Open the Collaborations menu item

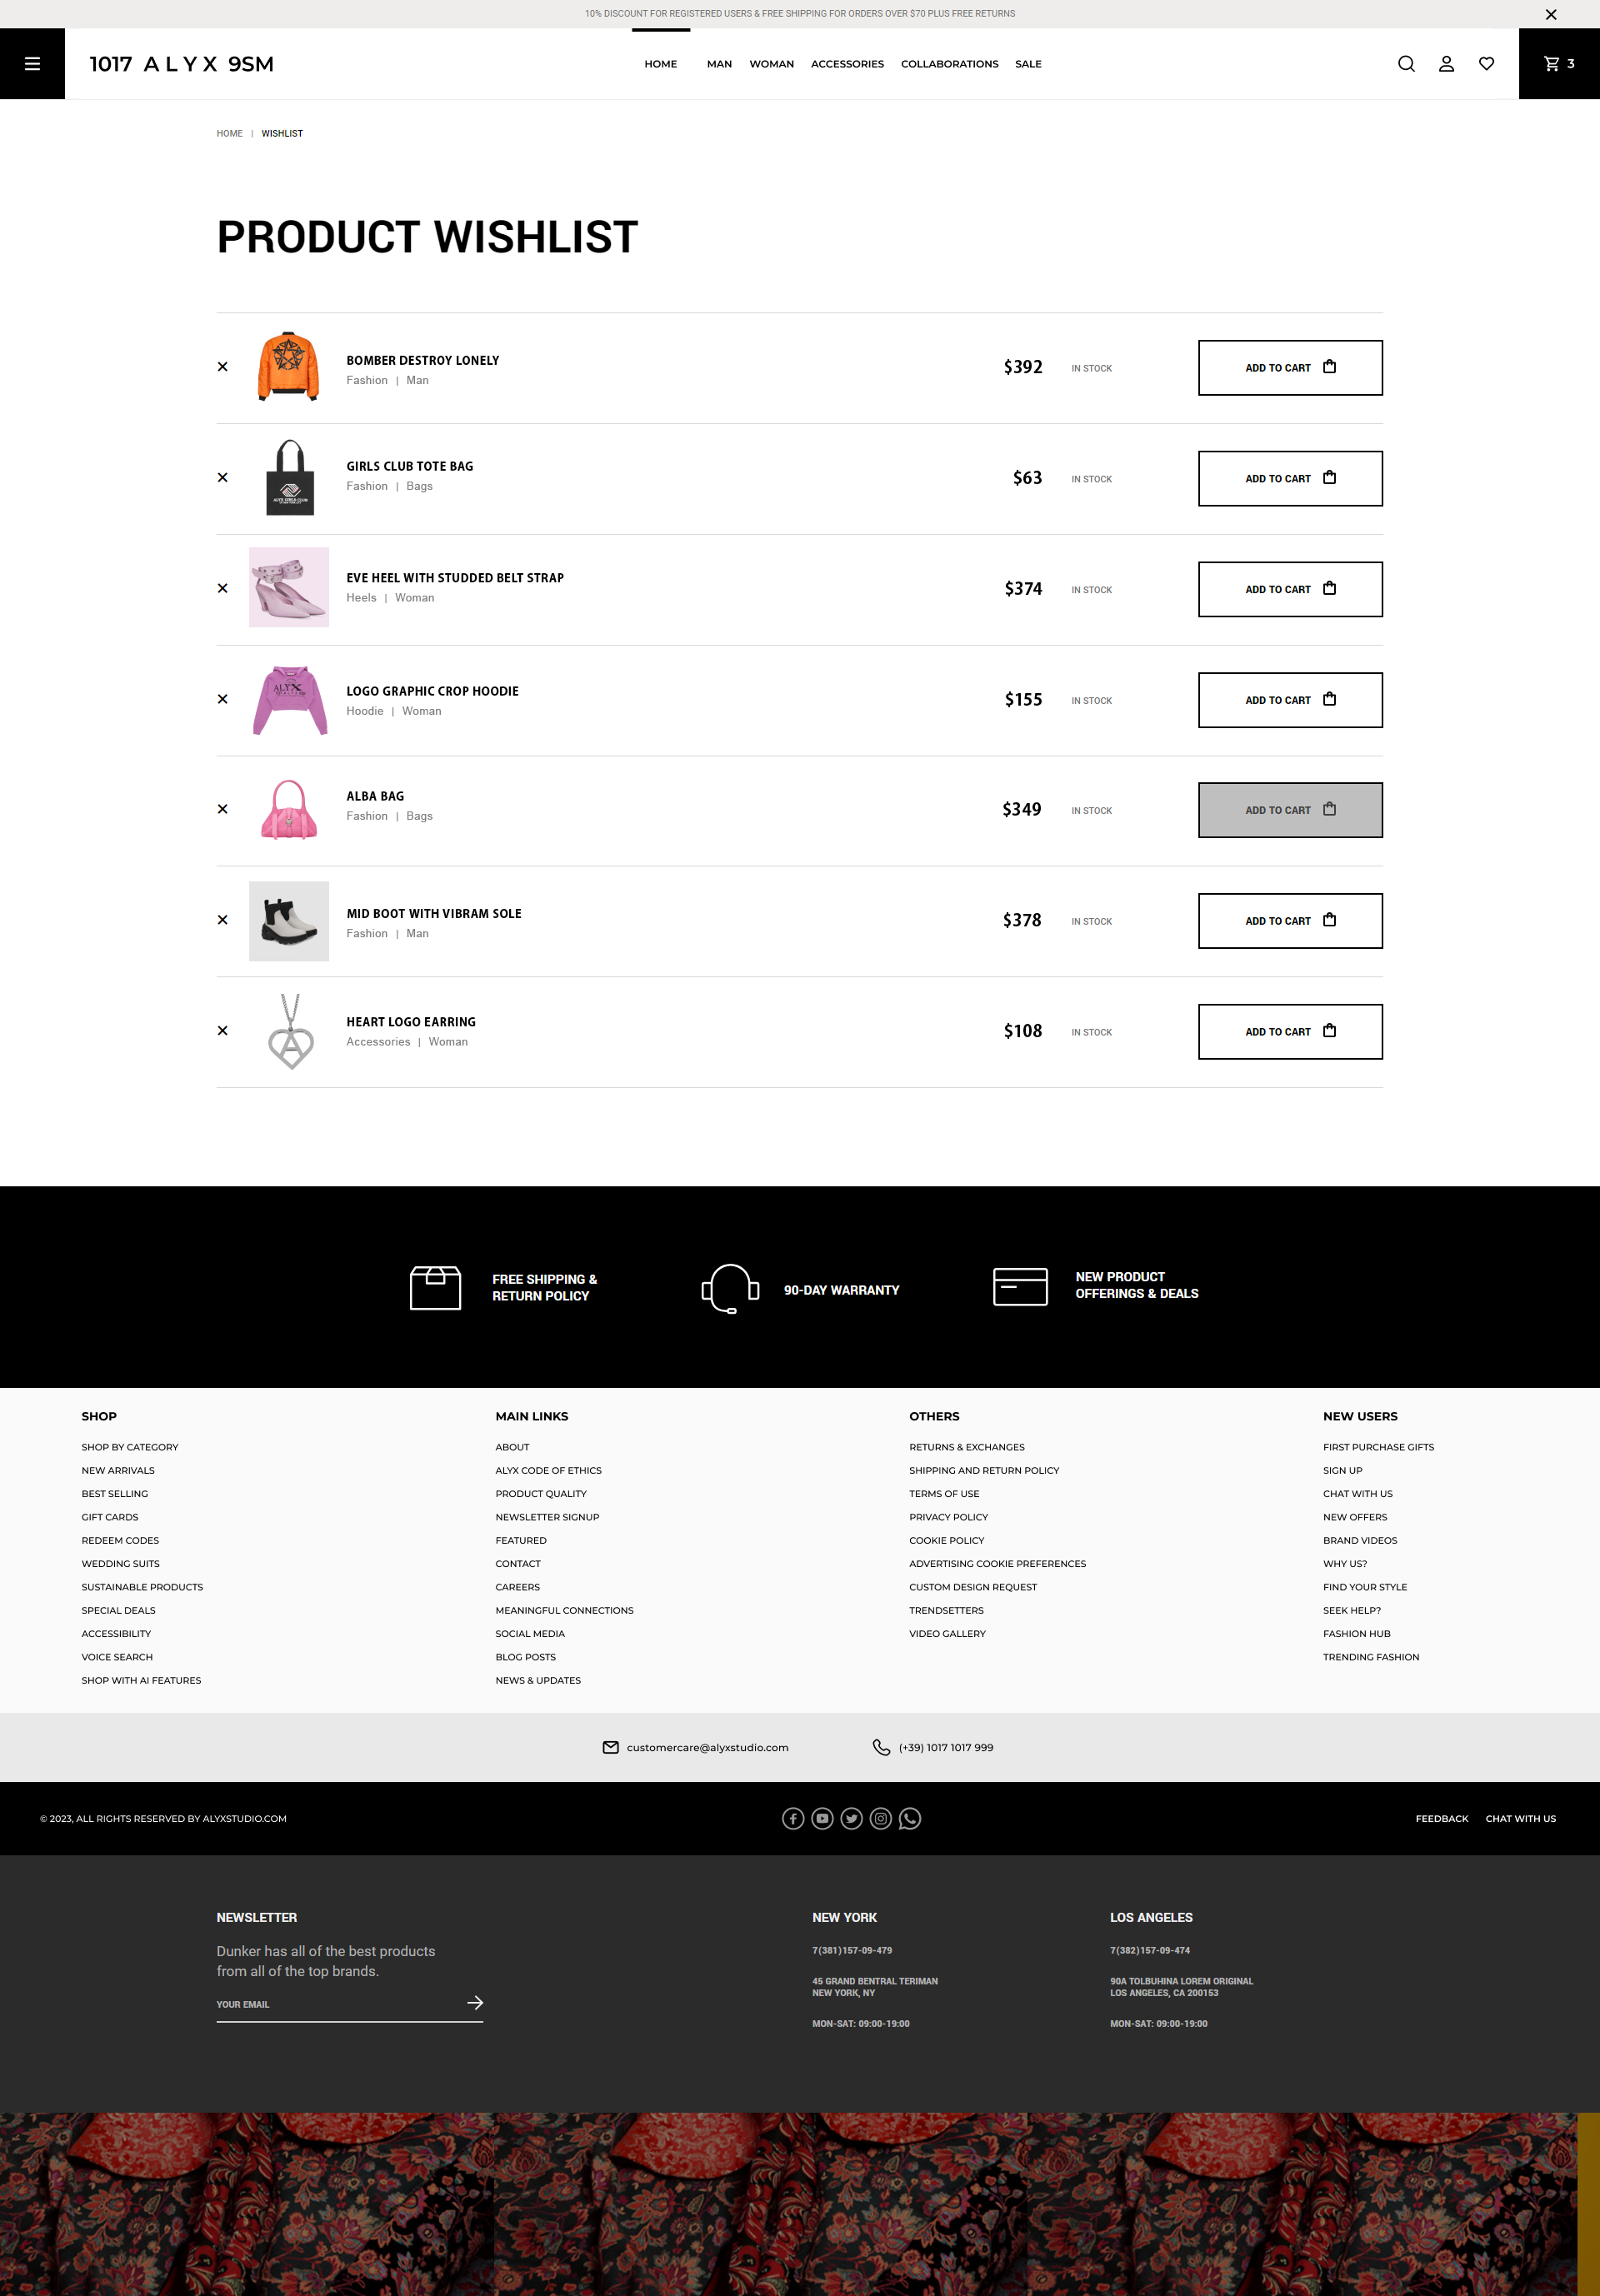[x=949, y=64]
